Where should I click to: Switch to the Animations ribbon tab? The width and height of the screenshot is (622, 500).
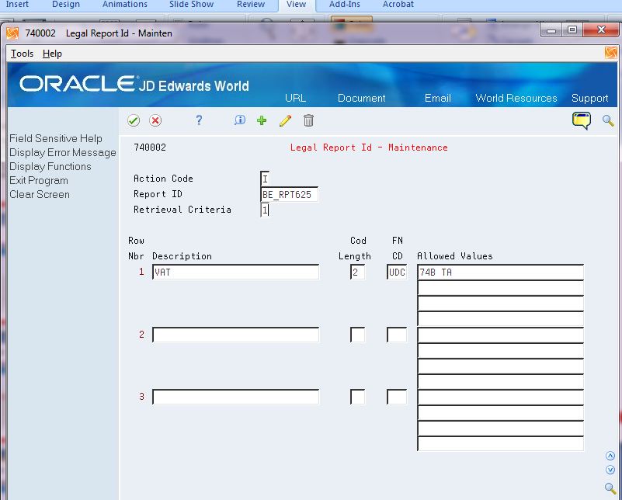coord(125,5)
